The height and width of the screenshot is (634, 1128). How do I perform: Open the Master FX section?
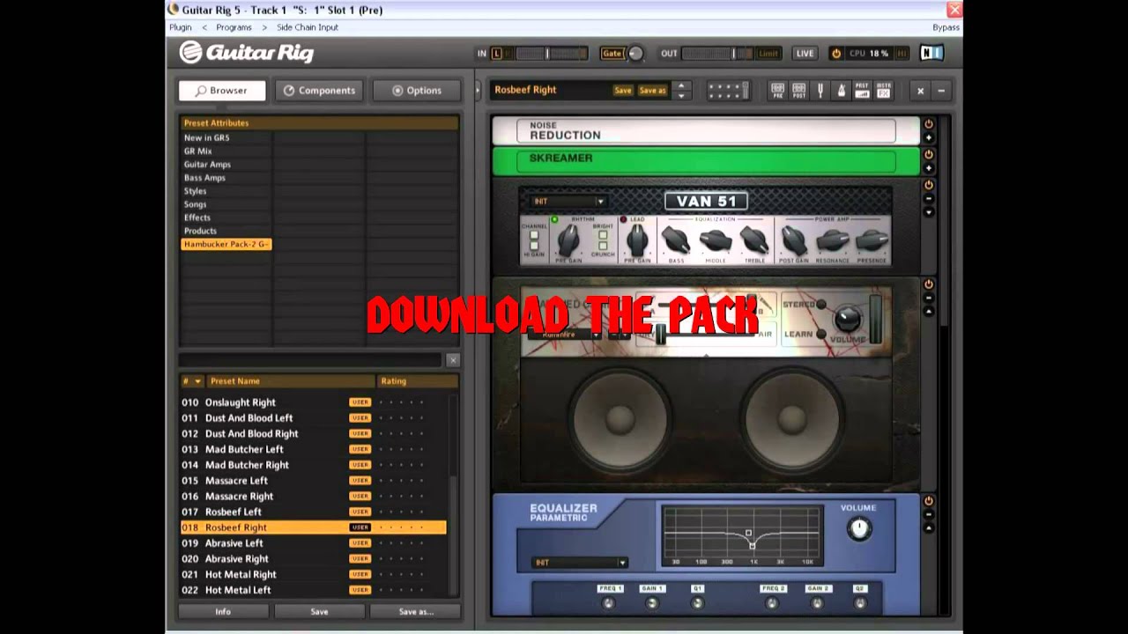[883, 91]
